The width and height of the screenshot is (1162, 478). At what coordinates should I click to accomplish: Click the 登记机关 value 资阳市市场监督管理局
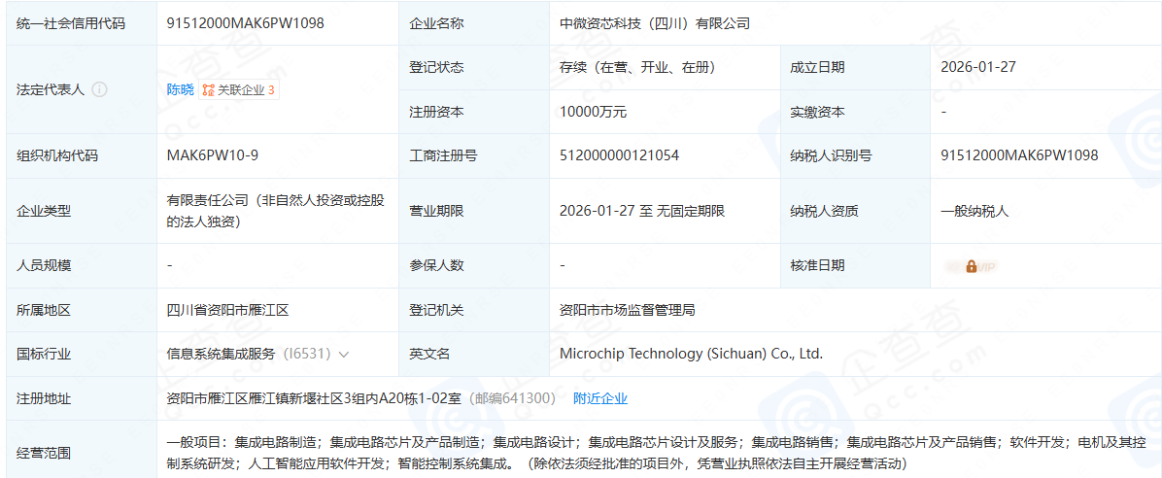pos(627,310)
